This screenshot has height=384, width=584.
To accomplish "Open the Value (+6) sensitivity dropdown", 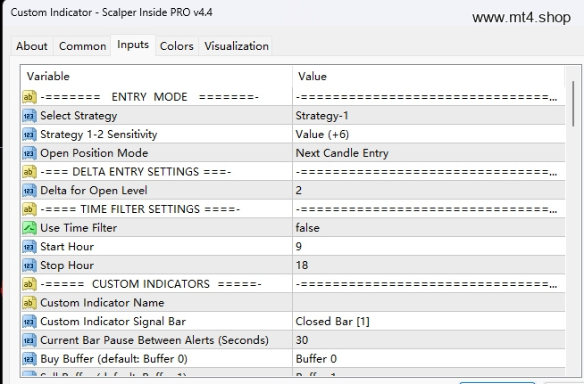I will click(x=429, y=135).
